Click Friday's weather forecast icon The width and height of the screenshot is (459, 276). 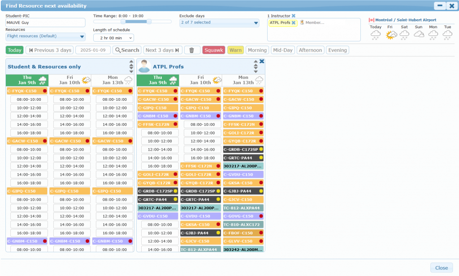tap(390, 34)
